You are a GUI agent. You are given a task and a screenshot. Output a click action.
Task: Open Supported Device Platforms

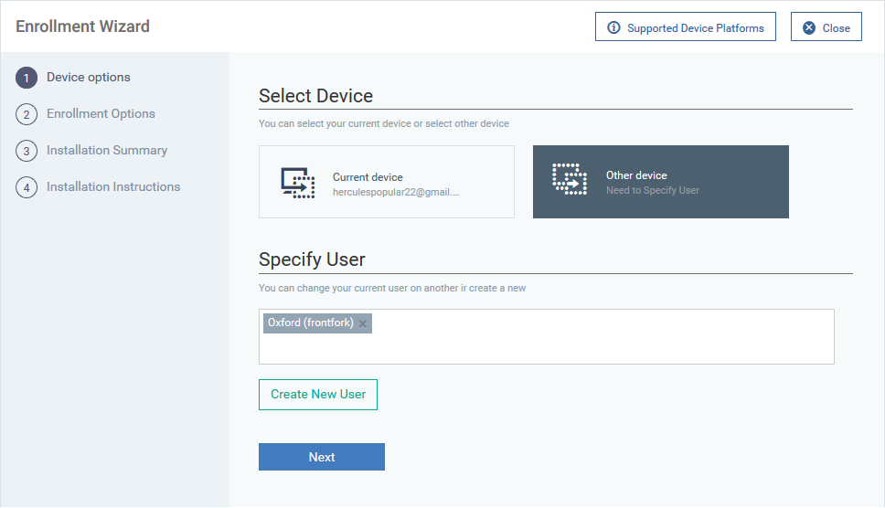pos(685,27)
